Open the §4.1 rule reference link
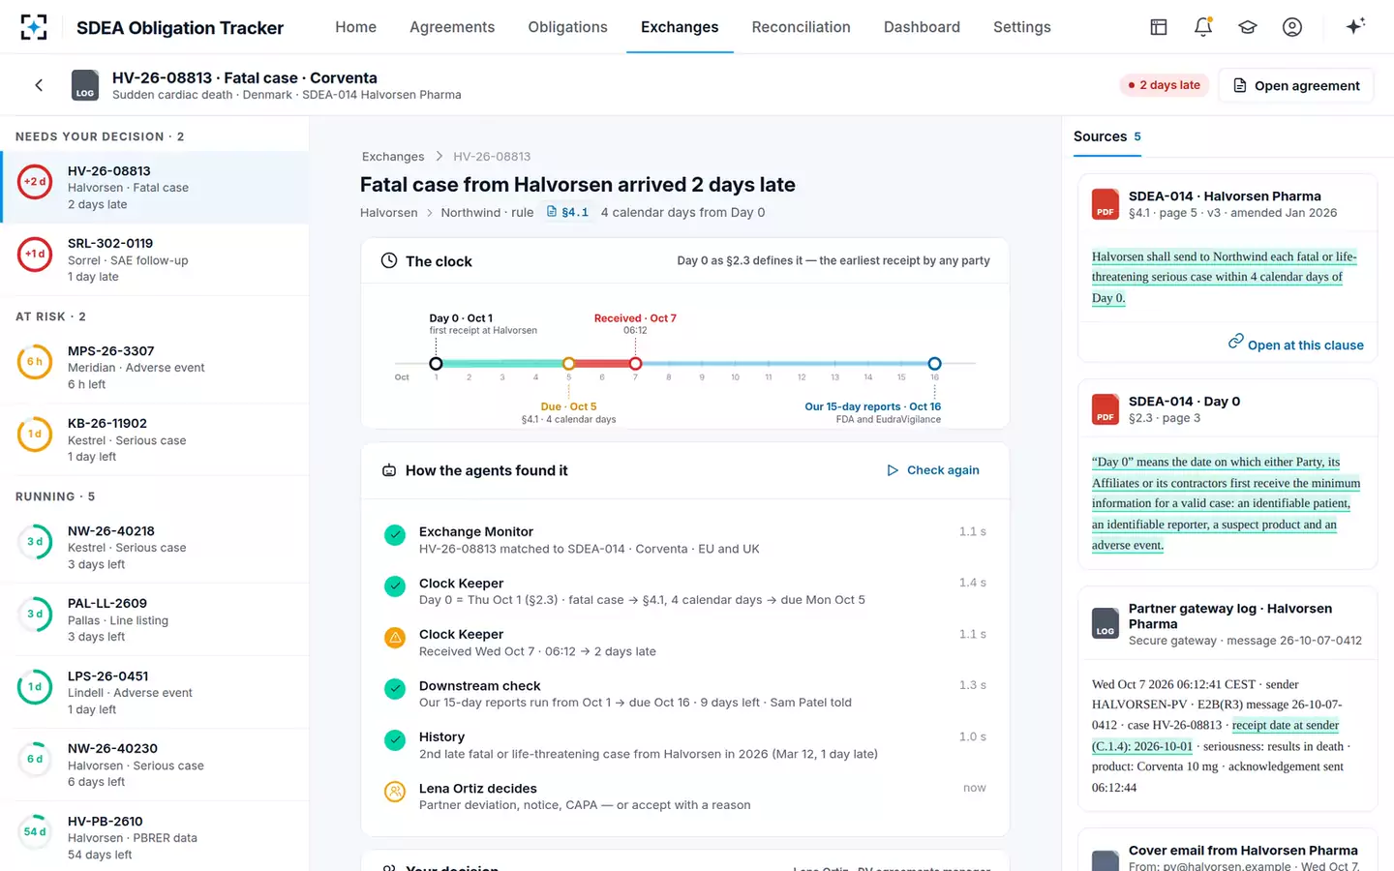 pos(567,212)
